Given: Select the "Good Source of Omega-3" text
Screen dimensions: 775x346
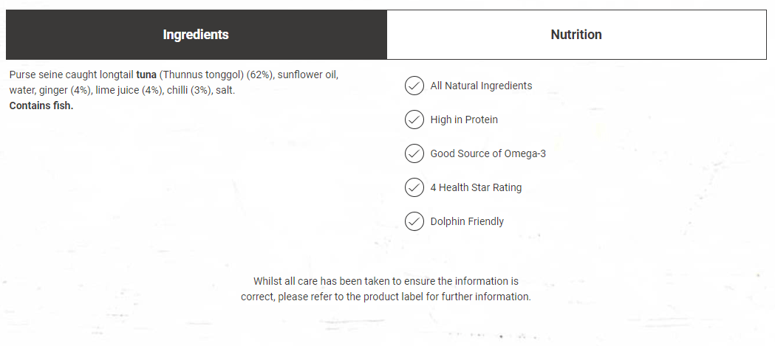Looking at the screenshot, I should point(488,153).
